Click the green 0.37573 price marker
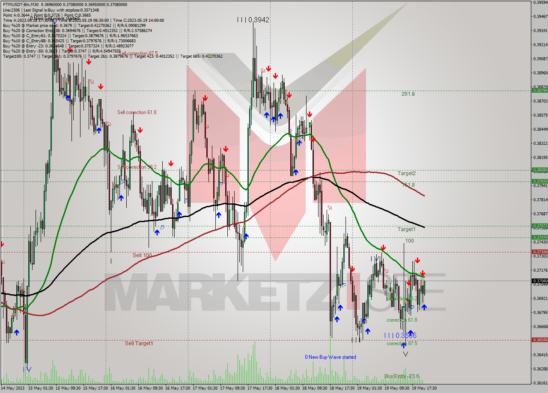 (x=539, y=226)
